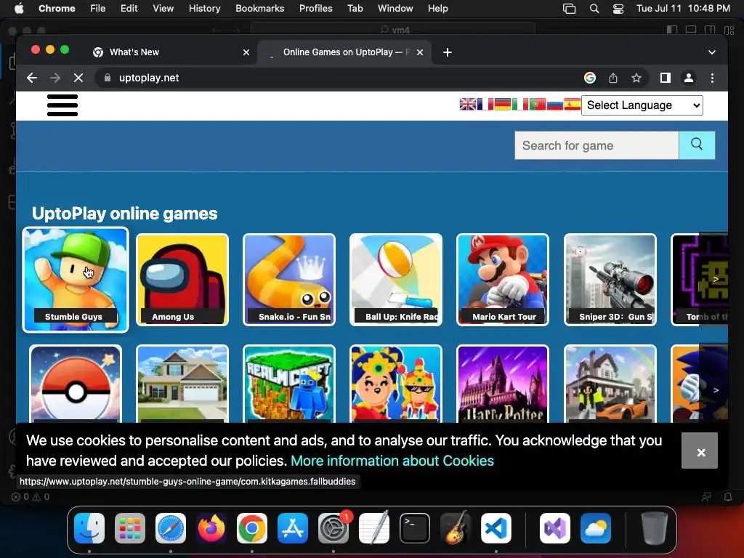Expand the Select Language dropdown
The image size is (744, 558).
(x=642, y=105)
